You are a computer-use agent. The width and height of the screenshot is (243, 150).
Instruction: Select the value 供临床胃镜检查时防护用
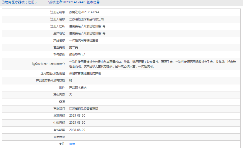coord(85,74)
